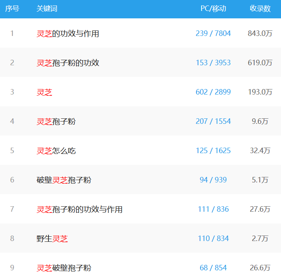
Task: Click the 序号 column header
Action: pyautogui.click(x=12, y=9)
